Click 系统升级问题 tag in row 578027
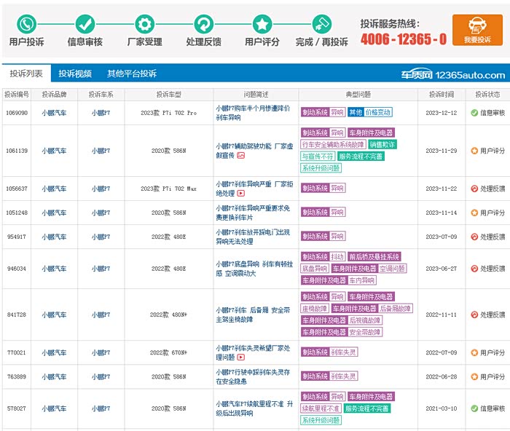This screenshot has width=510, height=431. tap(321, 420)
